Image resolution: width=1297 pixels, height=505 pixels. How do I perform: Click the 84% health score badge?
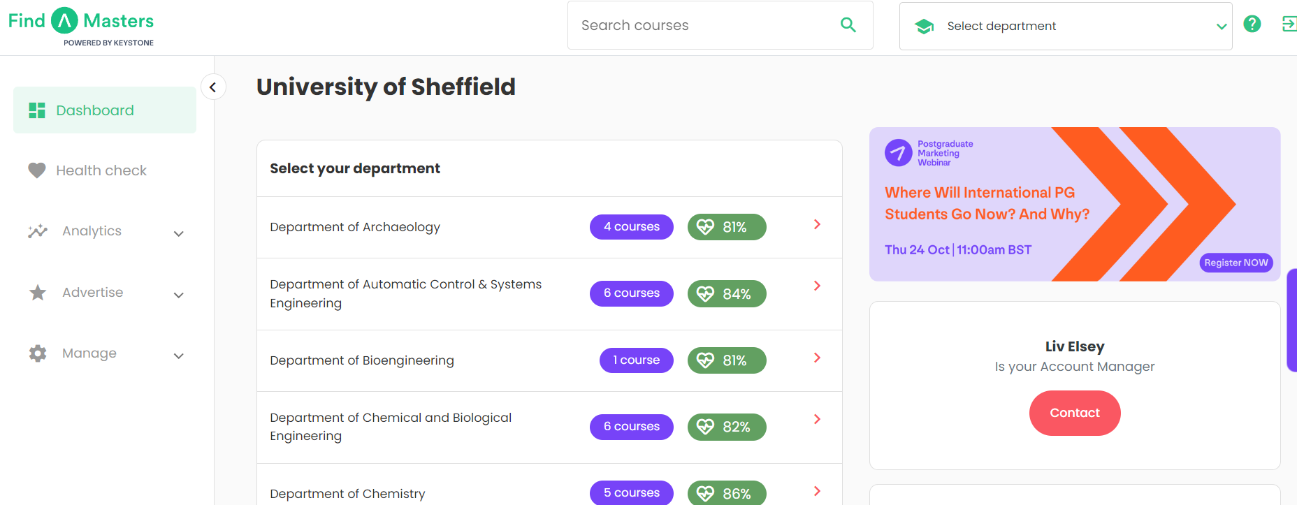727,293
